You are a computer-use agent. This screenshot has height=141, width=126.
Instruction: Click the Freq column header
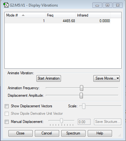(x=60, y=15)
